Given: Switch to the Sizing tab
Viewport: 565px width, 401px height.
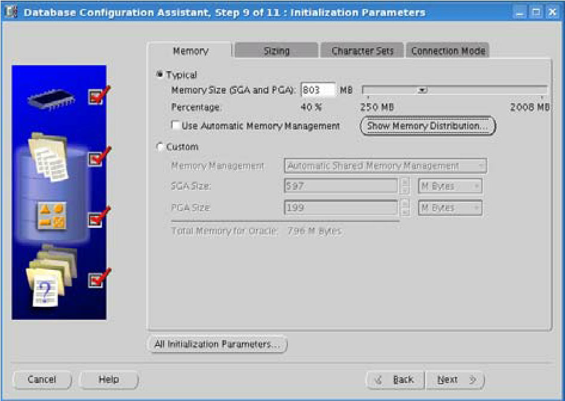Looking at the screenshot, I should tap(277, 51).
